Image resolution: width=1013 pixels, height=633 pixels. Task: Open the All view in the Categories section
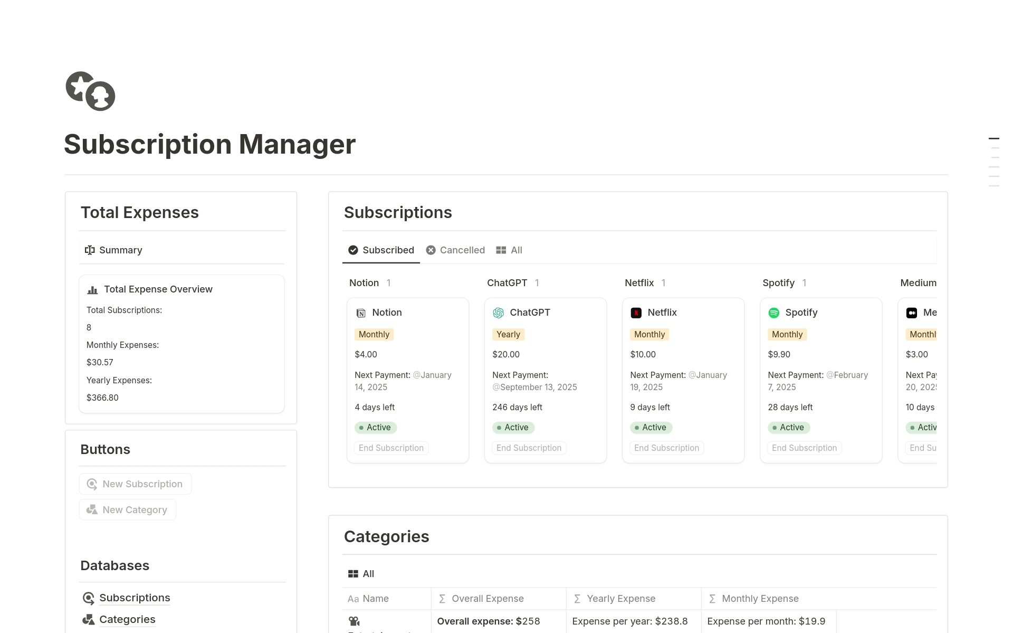pyautogui.click(x=361, y=573)
